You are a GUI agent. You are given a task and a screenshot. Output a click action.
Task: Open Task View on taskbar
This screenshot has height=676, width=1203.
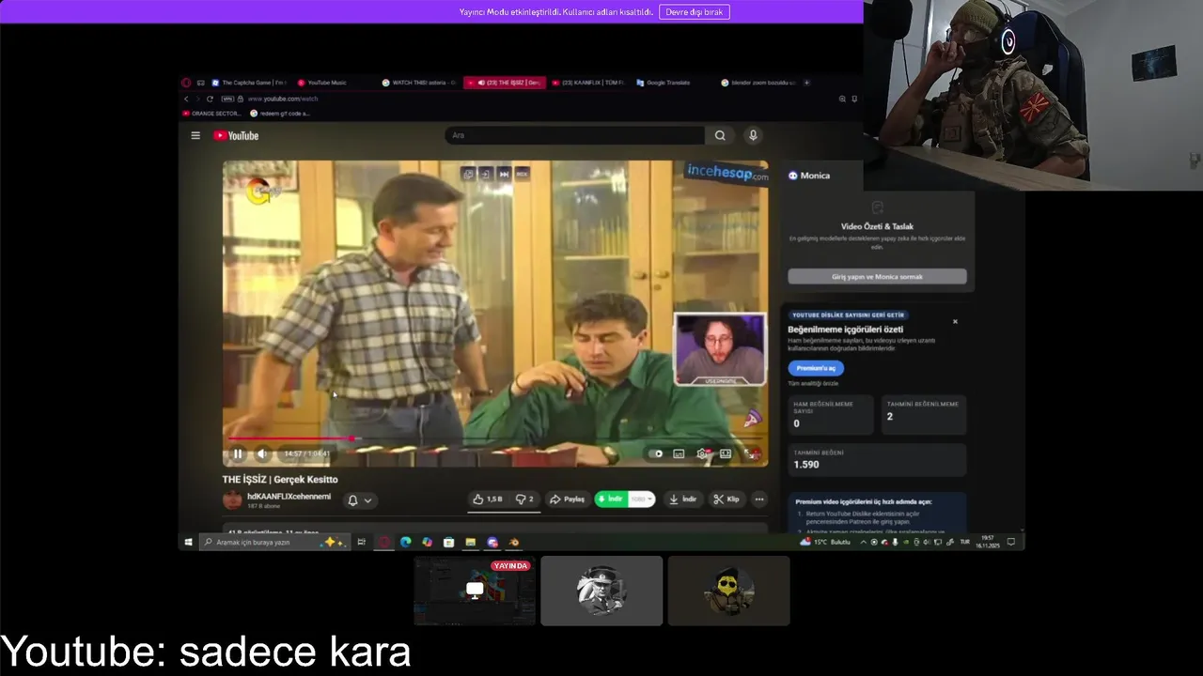[x=361, y=542]
